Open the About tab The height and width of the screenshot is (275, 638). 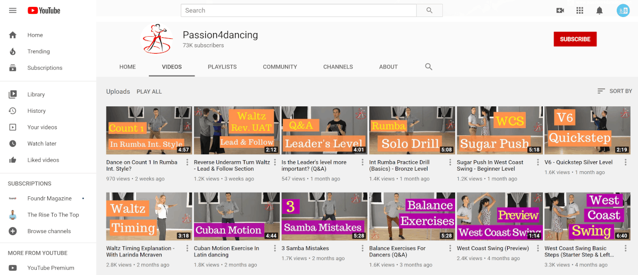coord(388,67)
